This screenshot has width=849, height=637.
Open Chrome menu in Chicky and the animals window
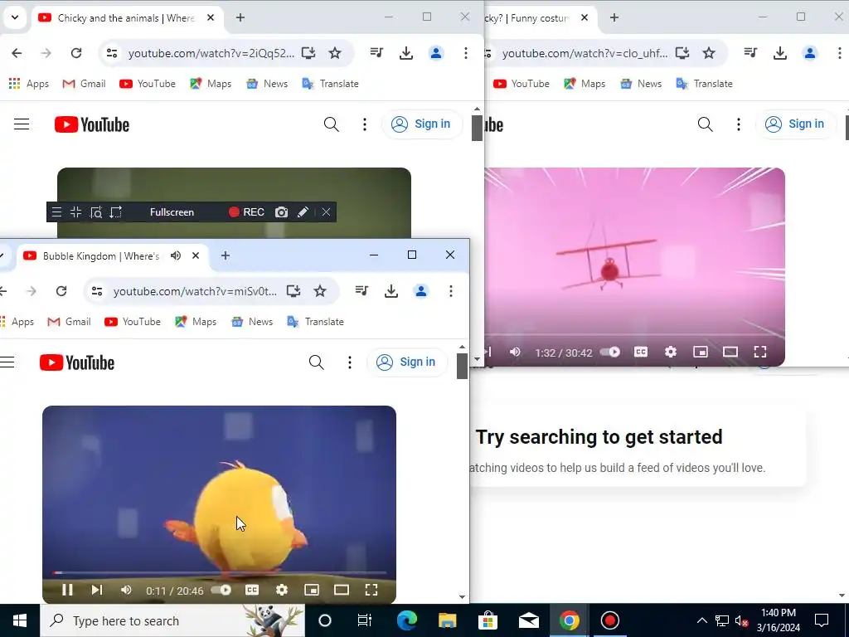coord(466,52)
